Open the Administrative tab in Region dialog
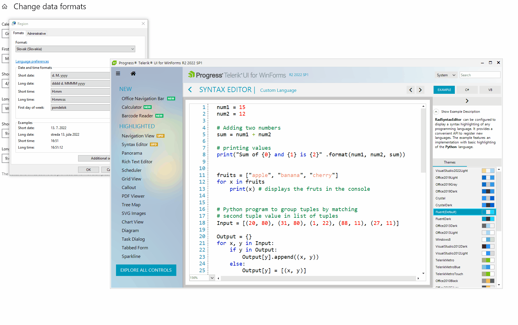The image size is (518, 325). tap(36, 34)
